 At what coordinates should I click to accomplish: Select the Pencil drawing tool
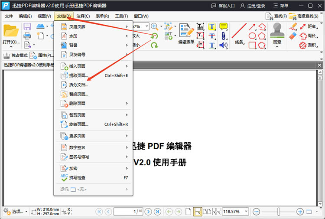[293, 26]
